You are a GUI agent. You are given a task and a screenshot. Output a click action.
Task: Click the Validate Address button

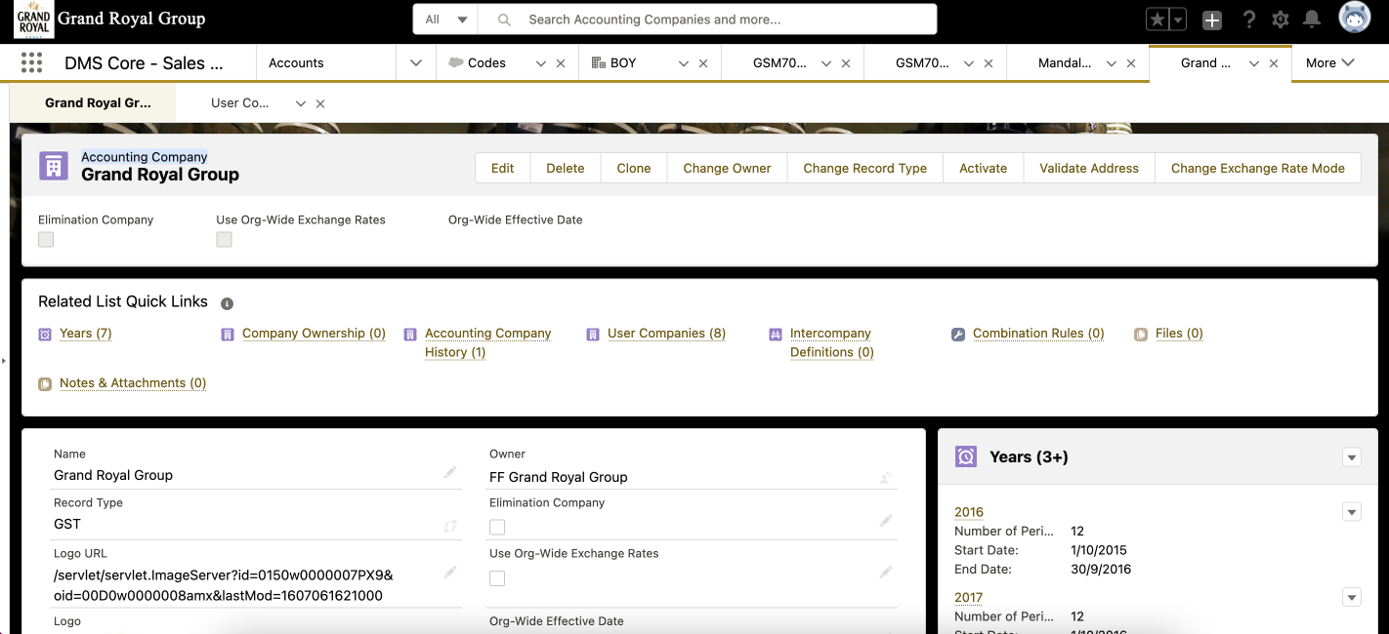(x=1089, y=168)
